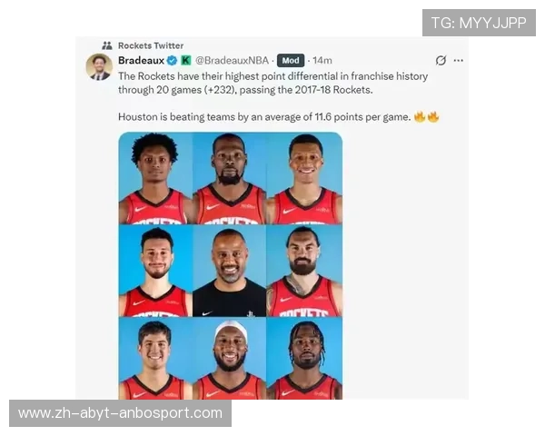Click the green K affiliate badge
This screenshot has height=436, width=545.
186,61
